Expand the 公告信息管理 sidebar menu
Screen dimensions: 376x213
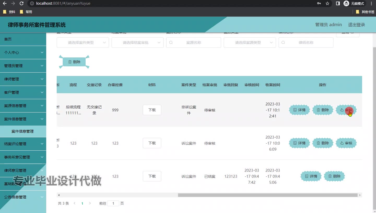[23, 197]
